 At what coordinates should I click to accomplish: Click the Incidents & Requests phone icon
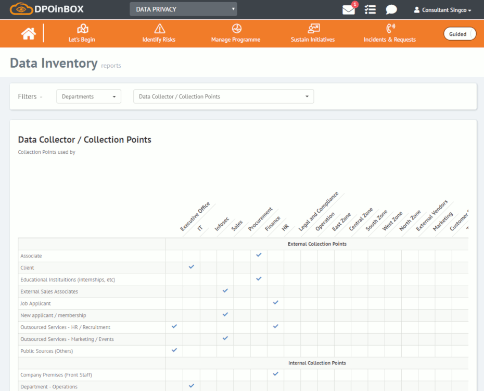point(390,29)
